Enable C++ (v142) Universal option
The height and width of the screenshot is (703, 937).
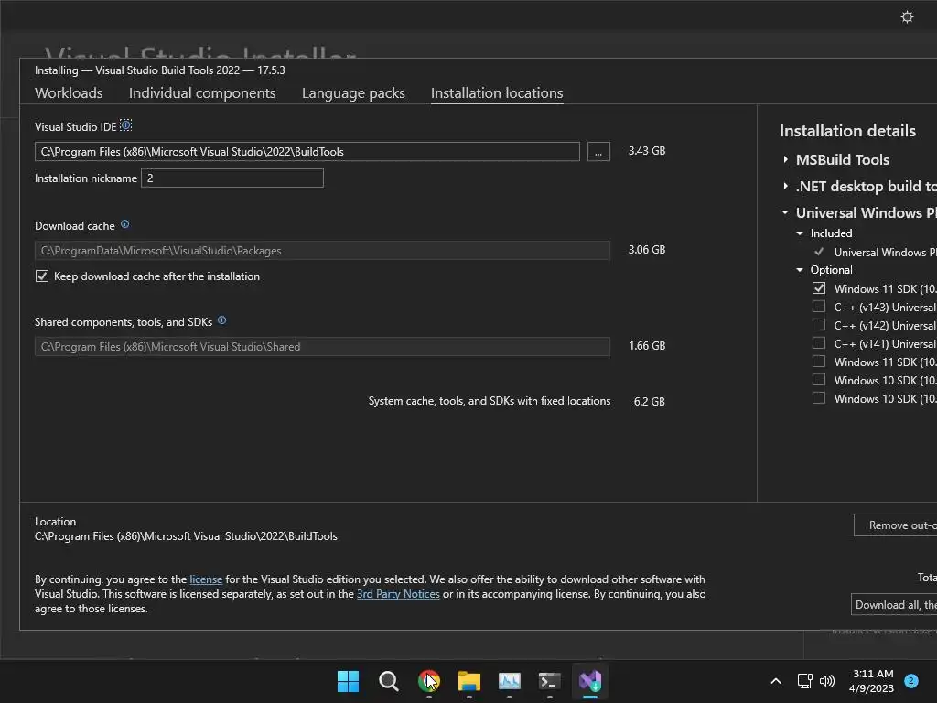point(819,325)
